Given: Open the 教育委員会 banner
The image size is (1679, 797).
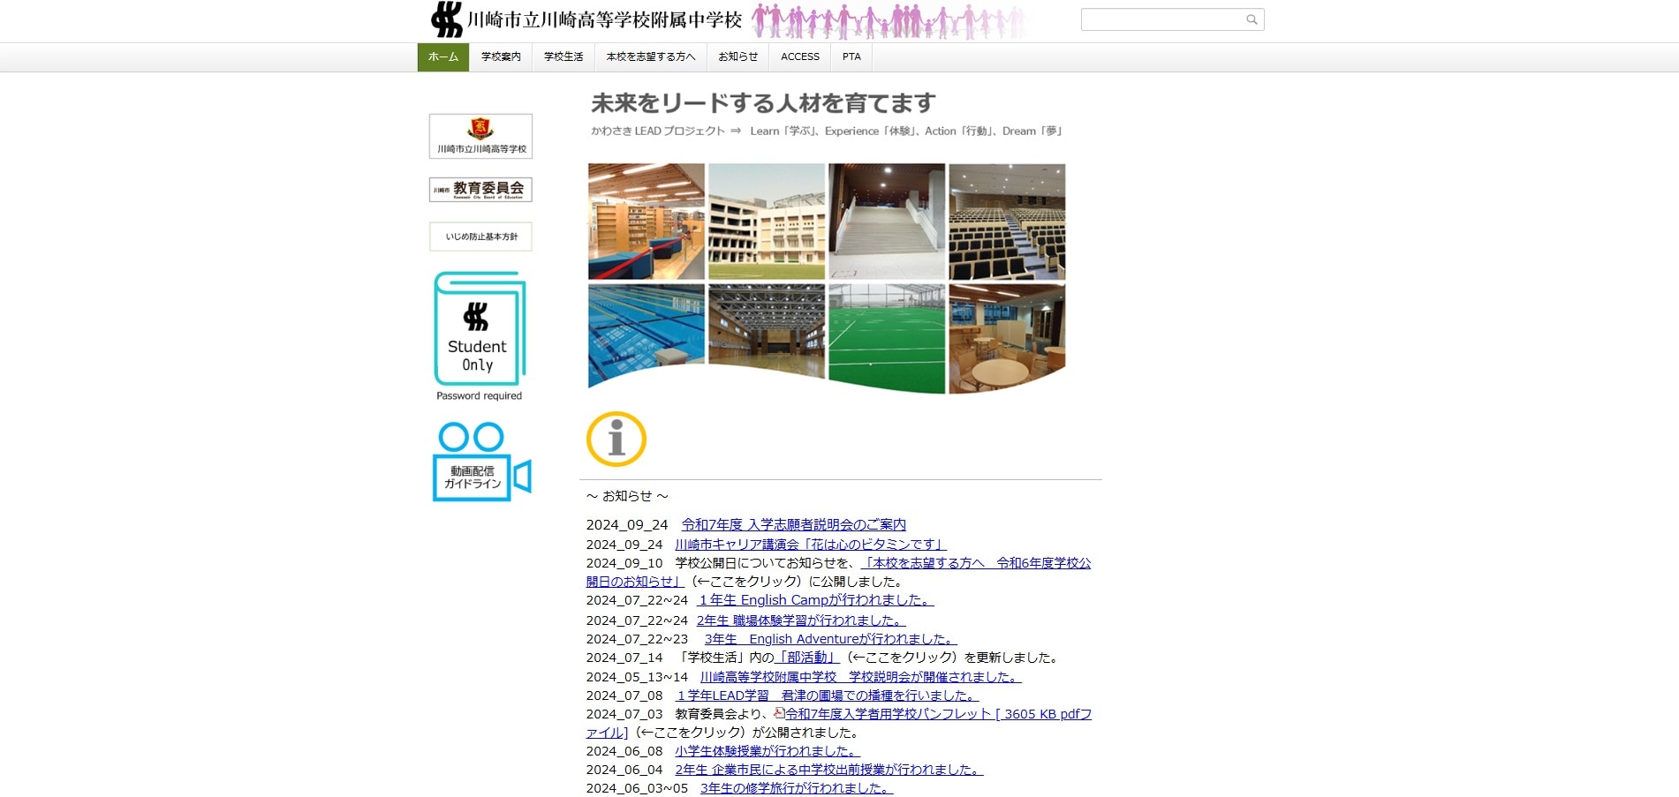Looking at the screenshot, I should [480, 190].
